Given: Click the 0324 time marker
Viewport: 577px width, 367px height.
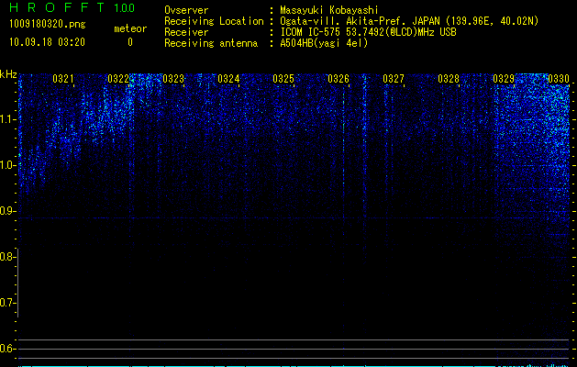Looking at the screenshot, I should click(x=228, y=79).
